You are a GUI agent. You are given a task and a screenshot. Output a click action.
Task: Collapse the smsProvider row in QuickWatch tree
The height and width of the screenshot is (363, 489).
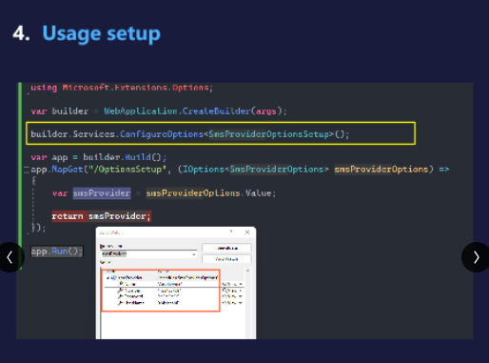click(108, 277)
